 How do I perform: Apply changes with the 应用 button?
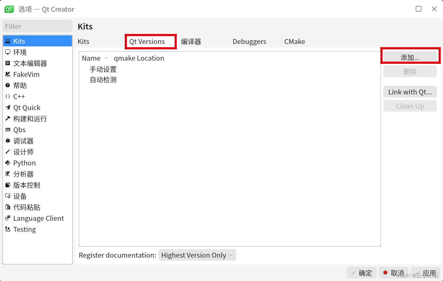[426, 273]
